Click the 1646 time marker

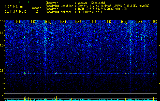[x=93, y=22]
